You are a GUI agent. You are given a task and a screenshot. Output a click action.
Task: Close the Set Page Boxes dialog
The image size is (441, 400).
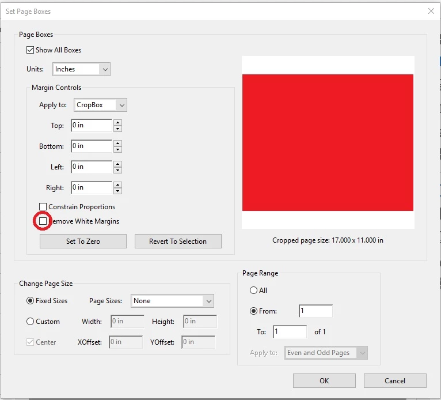431,12
